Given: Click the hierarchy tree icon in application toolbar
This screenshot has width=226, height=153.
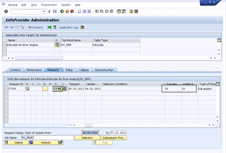Looking at the screenshot, I should pyautogui.click(x=22, y=27).
